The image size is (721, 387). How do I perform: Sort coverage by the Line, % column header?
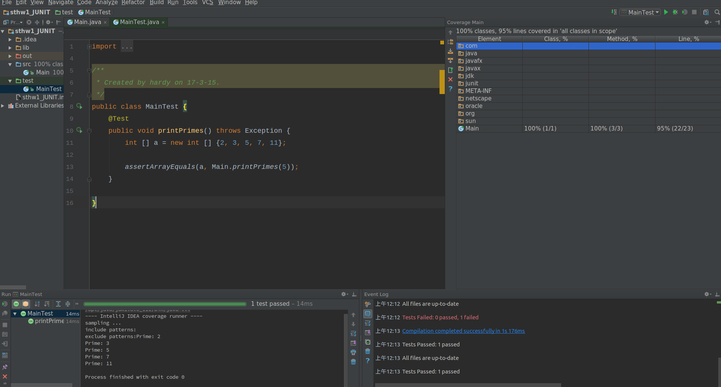(x=688, y=39)
